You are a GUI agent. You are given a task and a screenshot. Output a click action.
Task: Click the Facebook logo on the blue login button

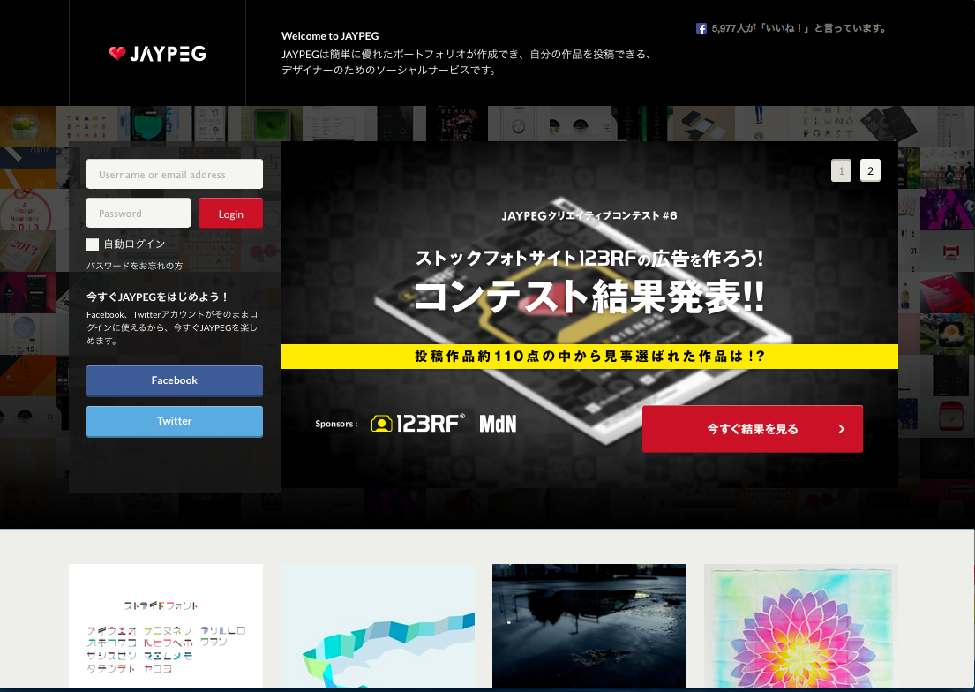coord(174,380)
